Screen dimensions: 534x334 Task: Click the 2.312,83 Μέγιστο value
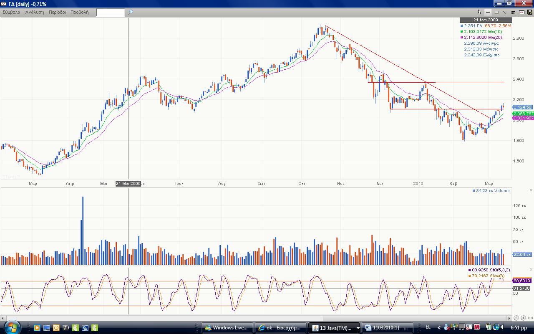[481, 49]
